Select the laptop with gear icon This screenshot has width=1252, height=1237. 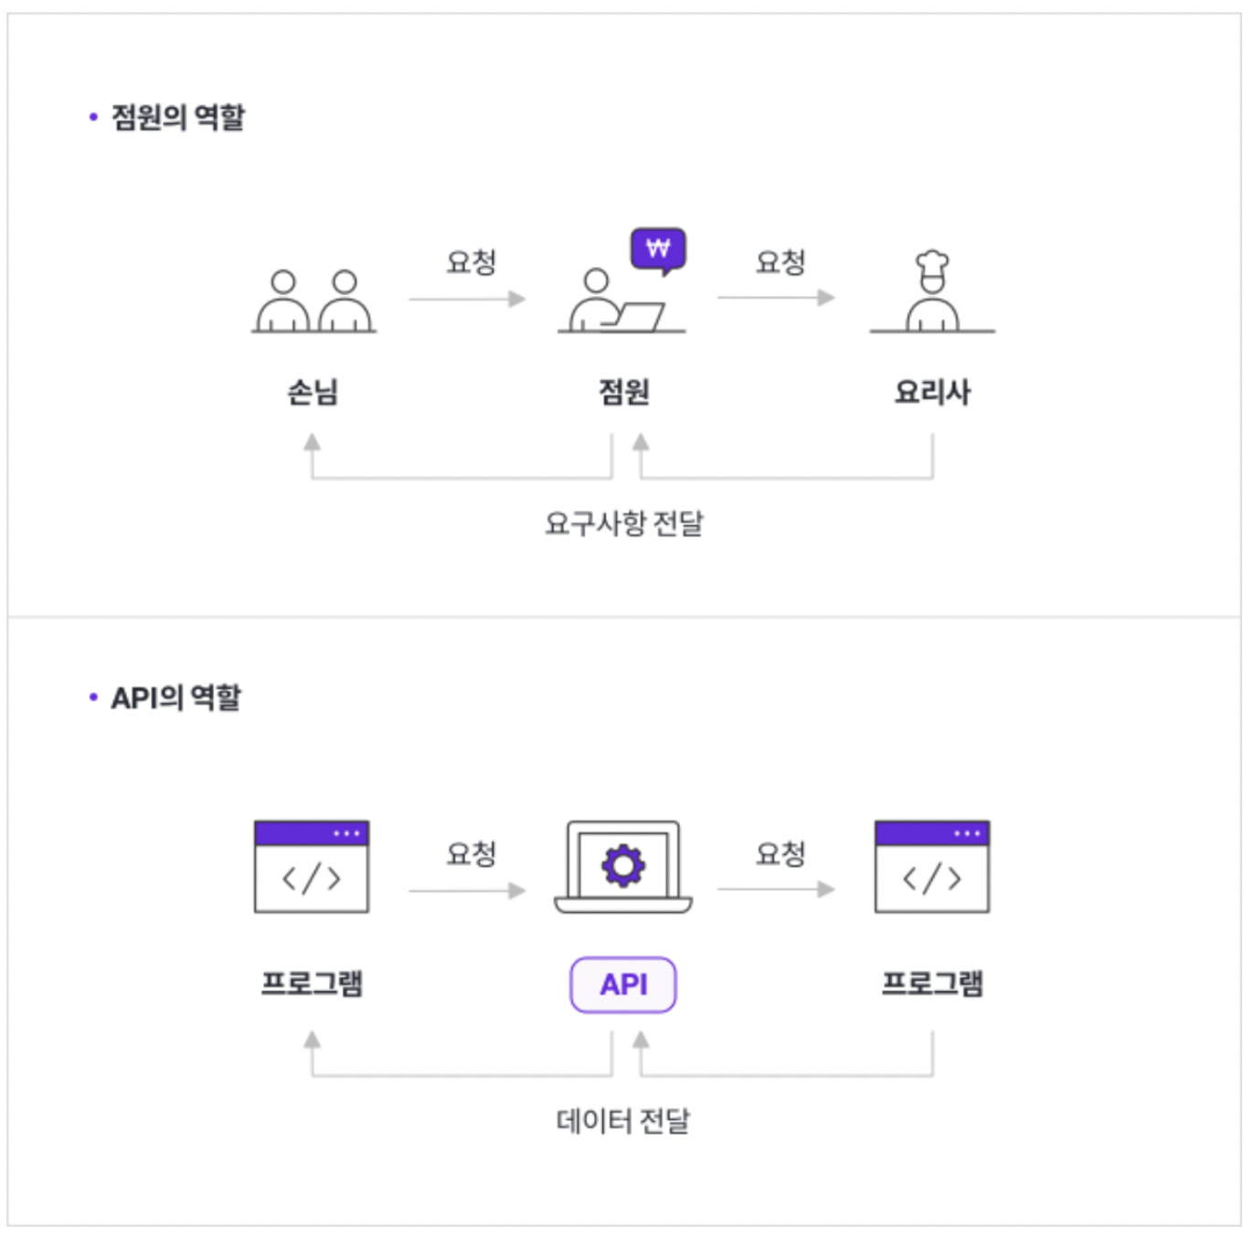point(623,866)
